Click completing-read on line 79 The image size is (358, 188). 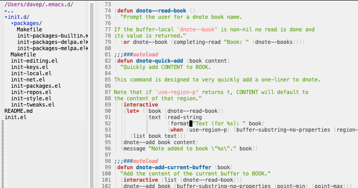coord(197,42)
